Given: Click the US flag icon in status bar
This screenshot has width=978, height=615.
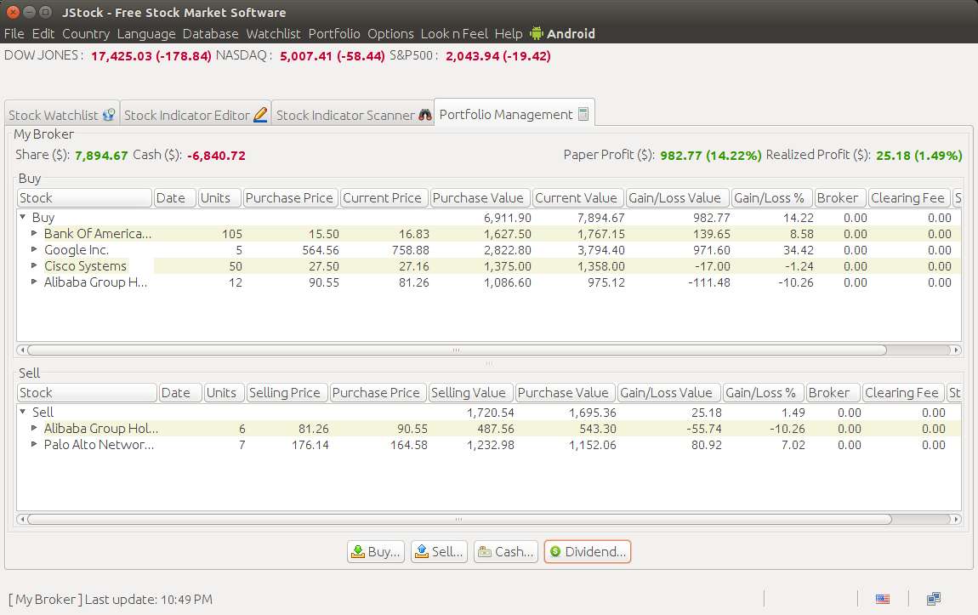Looking at the screenshot, I should click(883, 600).
